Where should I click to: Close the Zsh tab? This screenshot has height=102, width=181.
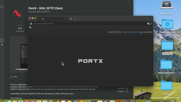pyautogui.click(x=66, y=19)
